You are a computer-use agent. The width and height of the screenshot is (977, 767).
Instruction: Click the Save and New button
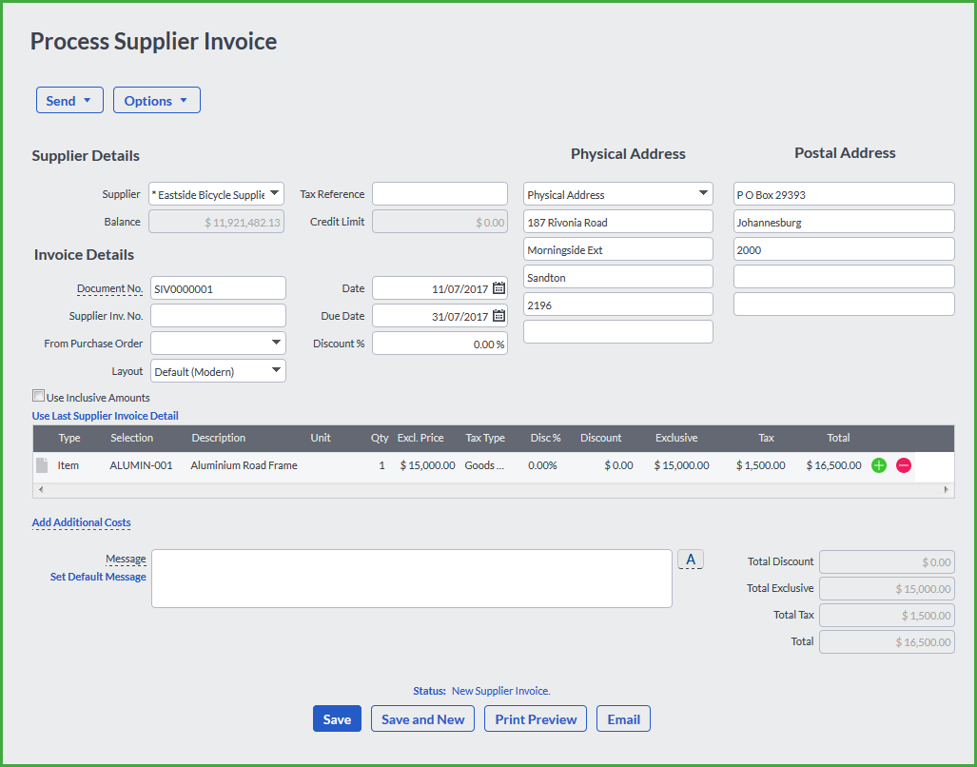422,718
